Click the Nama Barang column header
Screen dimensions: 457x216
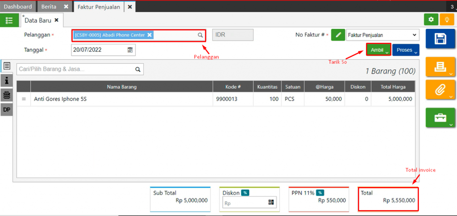[121, 87]
